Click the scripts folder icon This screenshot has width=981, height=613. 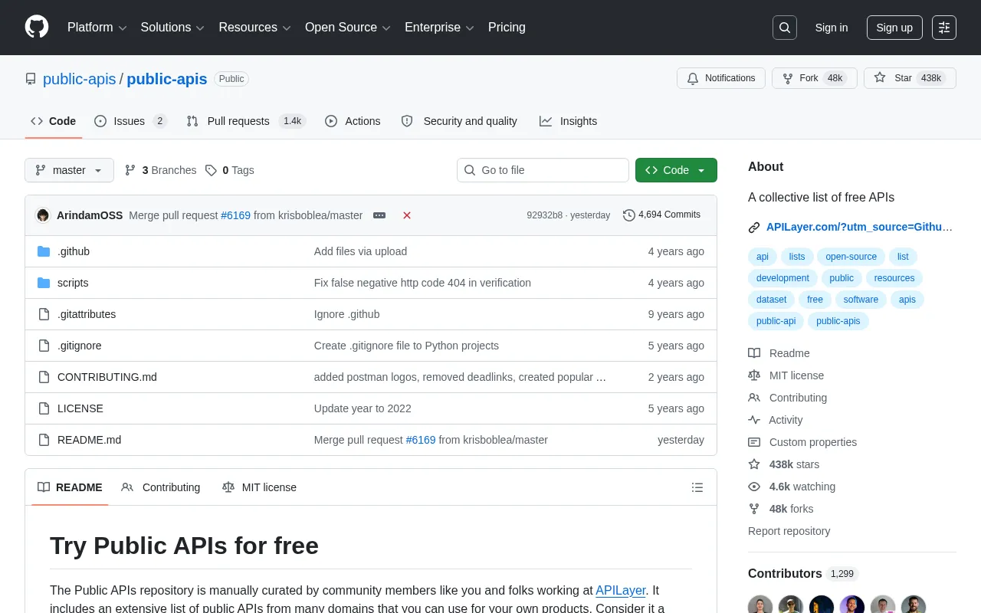pos(44,283)
